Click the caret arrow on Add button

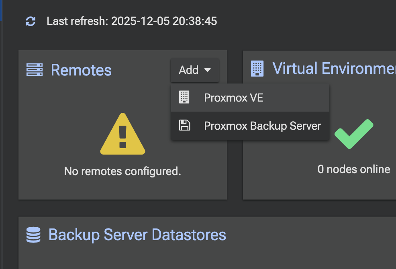click(x=208, y=70)
